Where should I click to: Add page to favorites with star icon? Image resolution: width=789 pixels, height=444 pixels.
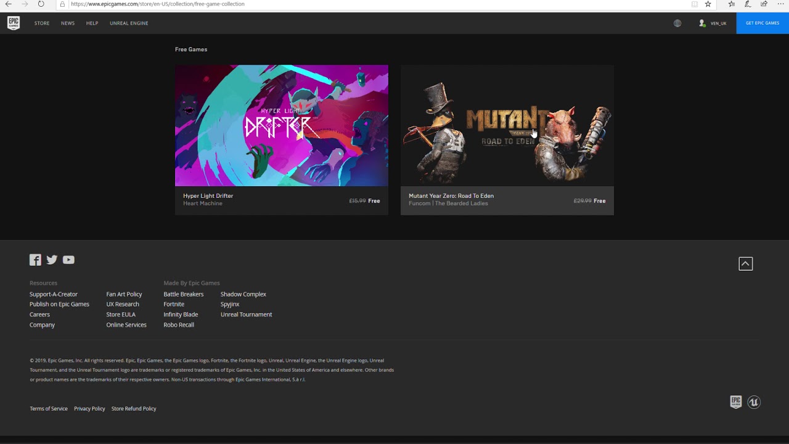click(708, 4)
